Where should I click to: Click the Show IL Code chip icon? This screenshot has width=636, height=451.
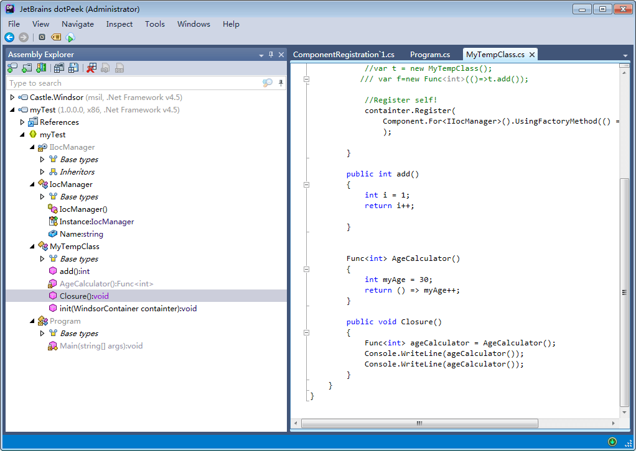coord(42,37)
